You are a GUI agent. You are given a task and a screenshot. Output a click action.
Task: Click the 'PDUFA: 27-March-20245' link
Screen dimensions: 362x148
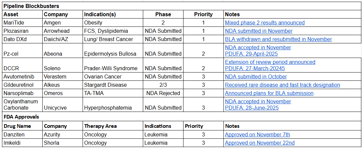(253, 69)
